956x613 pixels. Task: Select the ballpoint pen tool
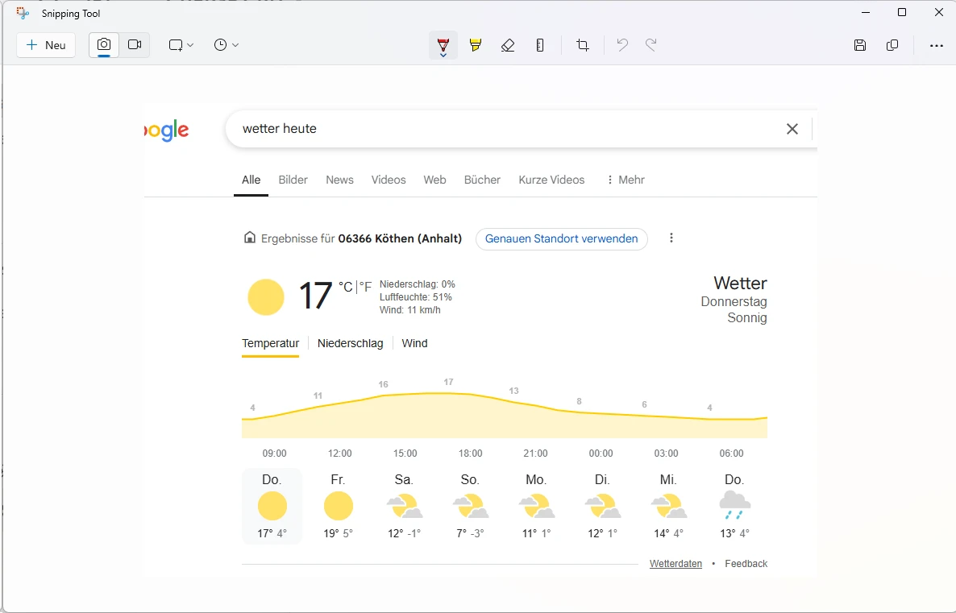tap(443, 43)
